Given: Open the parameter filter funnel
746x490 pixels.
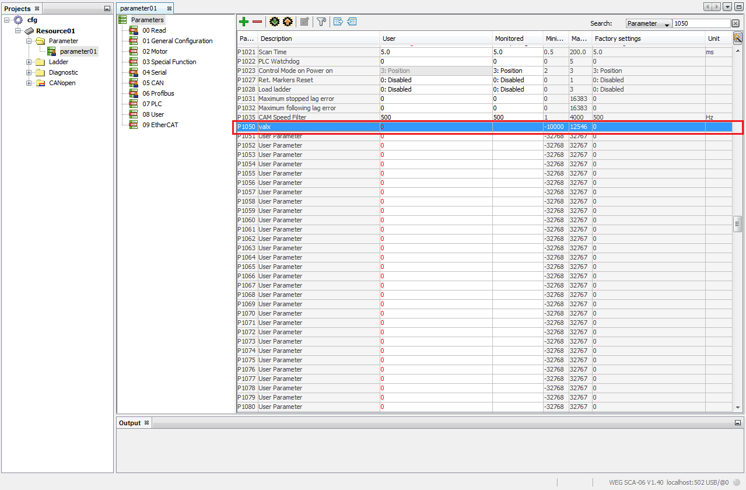Looking at the screenshot, I should (x=321, y=22).
